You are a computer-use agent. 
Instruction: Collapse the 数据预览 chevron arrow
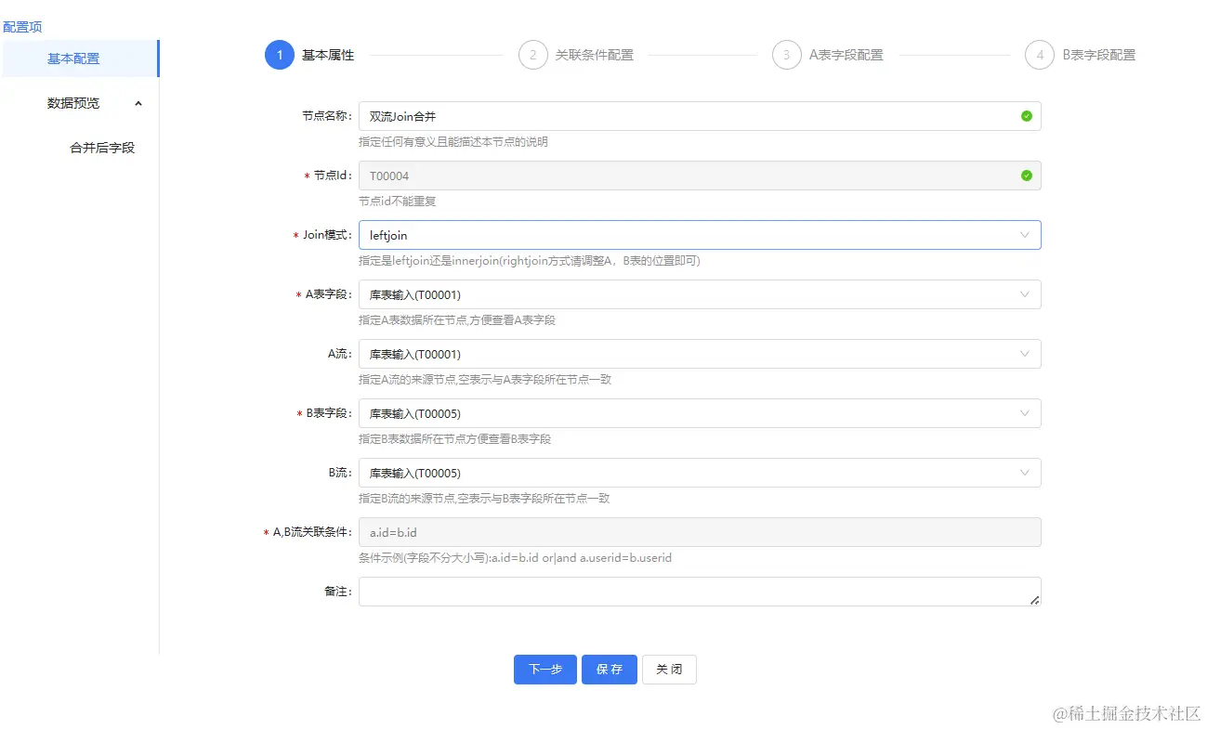point(138,103)
